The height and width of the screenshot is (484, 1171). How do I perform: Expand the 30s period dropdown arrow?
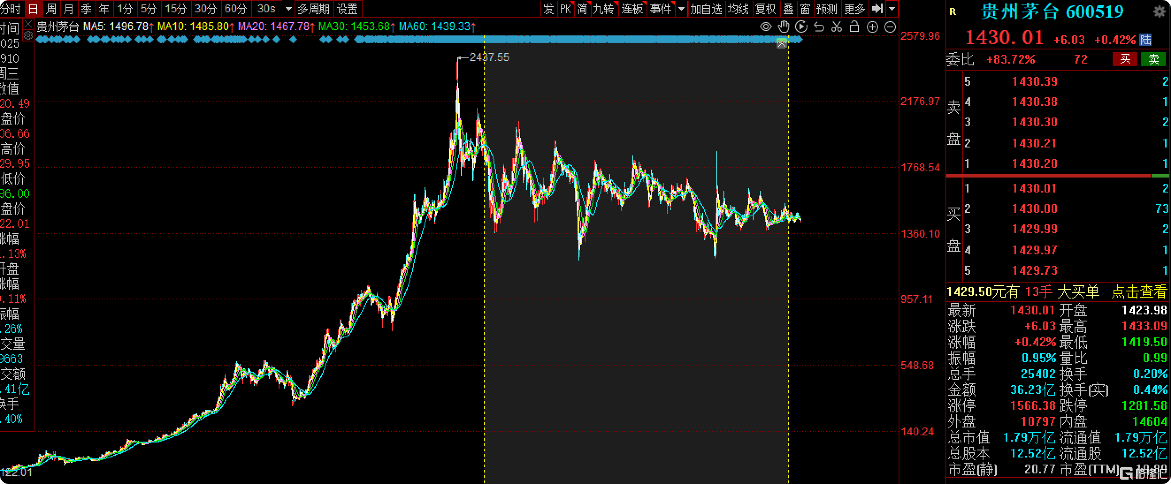288,9
